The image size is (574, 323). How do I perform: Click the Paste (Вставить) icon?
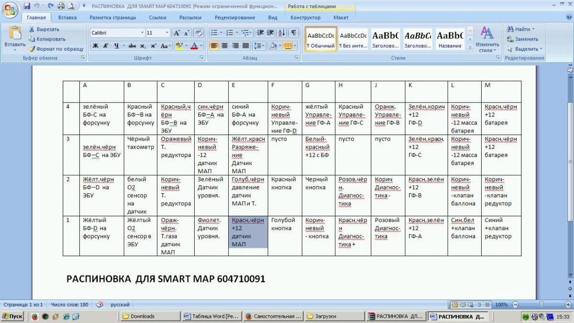click(14, 33)
